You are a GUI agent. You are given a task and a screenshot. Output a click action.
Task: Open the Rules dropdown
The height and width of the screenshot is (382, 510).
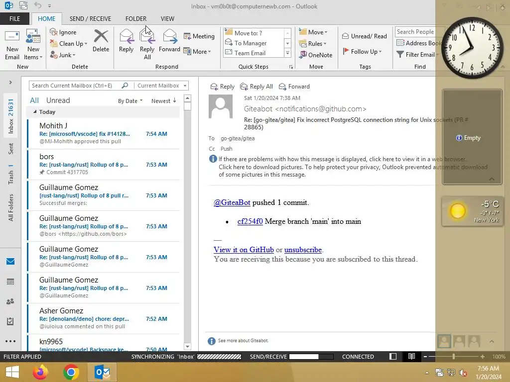click(313, 44)
